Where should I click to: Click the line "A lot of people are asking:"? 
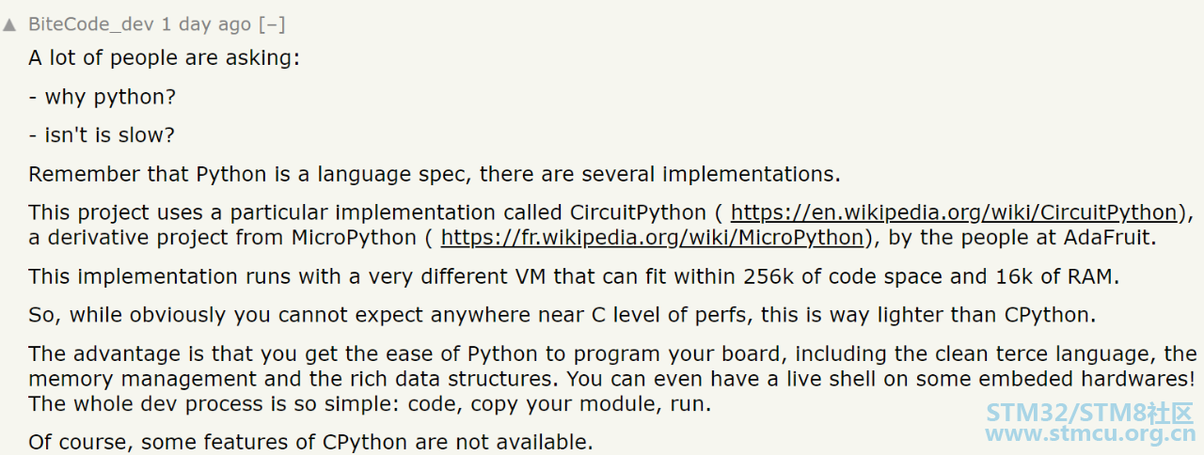coord(164,58)
